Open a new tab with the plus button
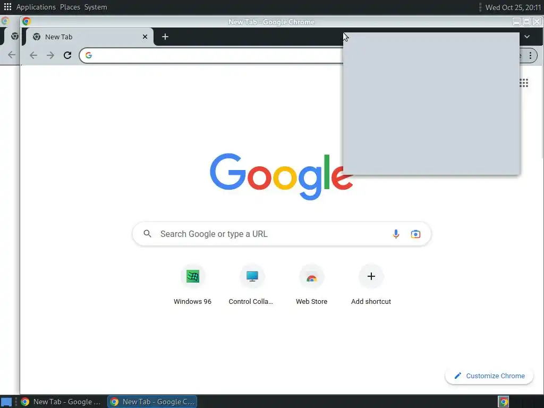The image size is (544, 408). coord(165,37)
